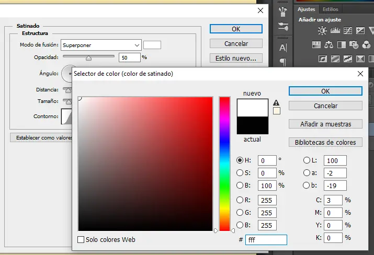
Task: Select the H hue radio button
Action: click(x=240, y=160)
